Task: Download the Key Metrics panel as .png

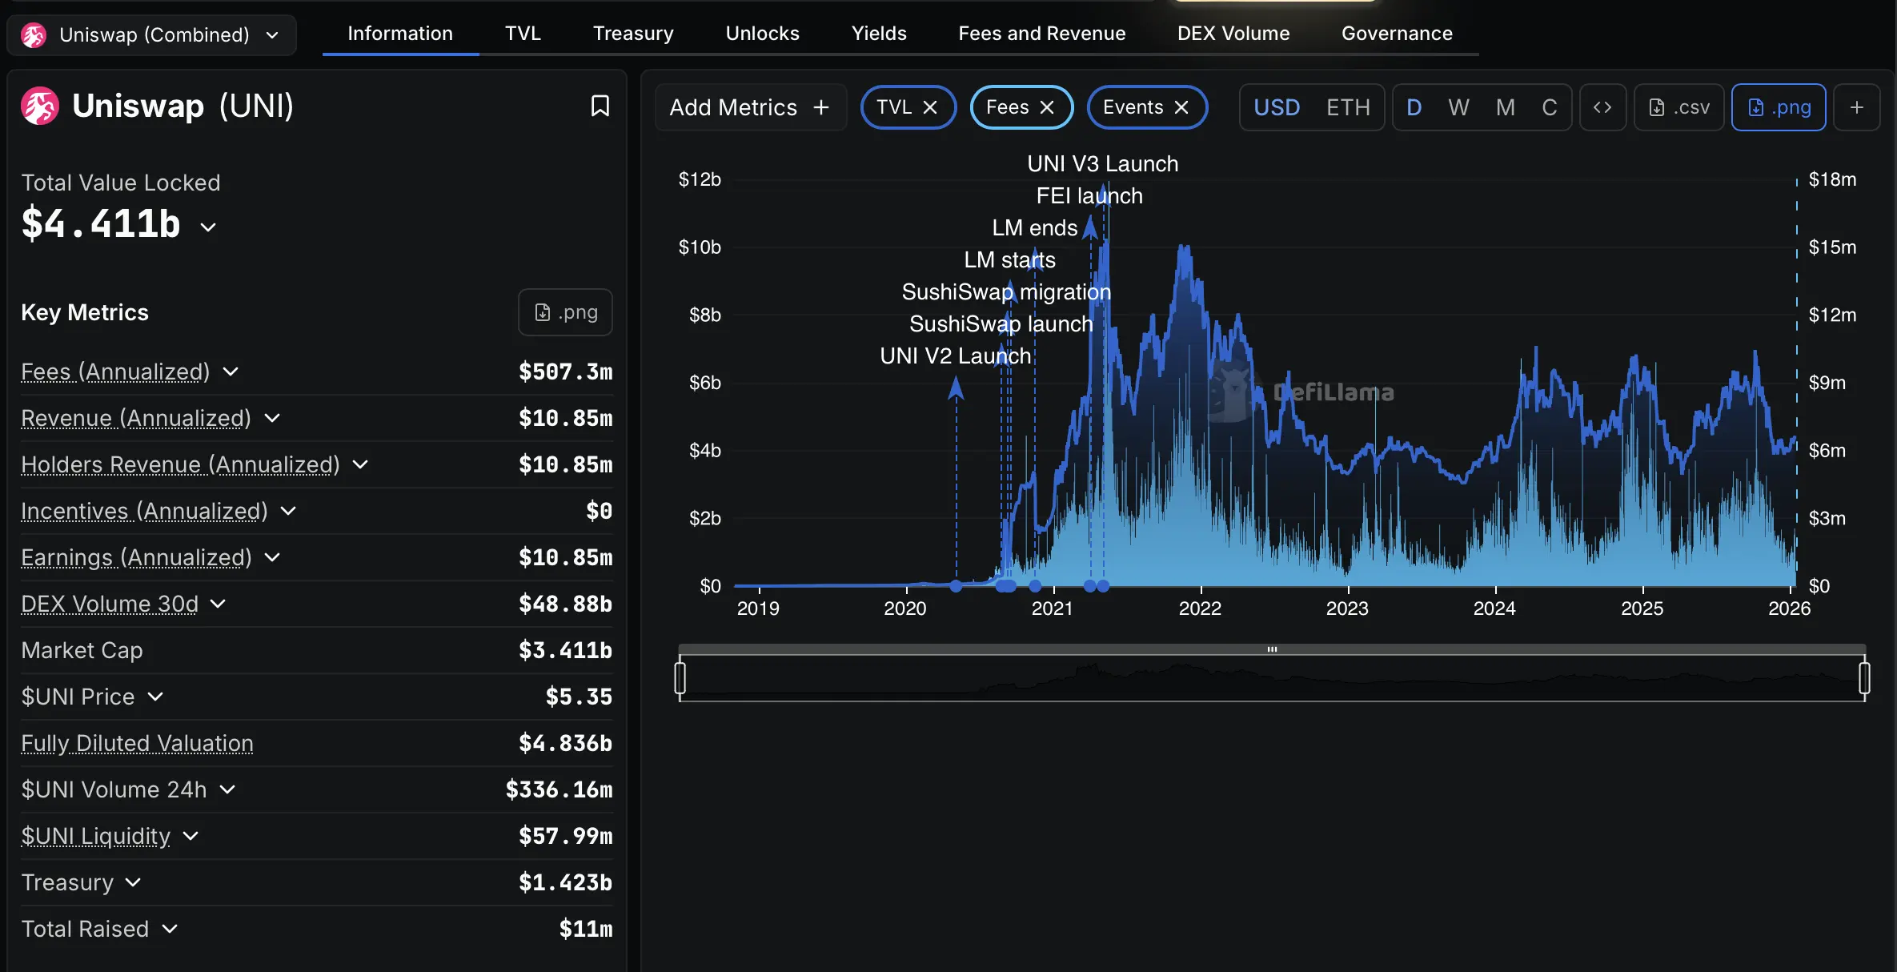Action: coord(564,311)
